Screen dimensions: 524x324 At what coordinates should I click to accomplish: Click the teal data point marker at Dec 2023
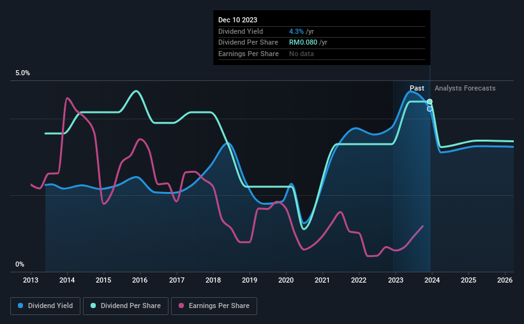coord(430,101)
